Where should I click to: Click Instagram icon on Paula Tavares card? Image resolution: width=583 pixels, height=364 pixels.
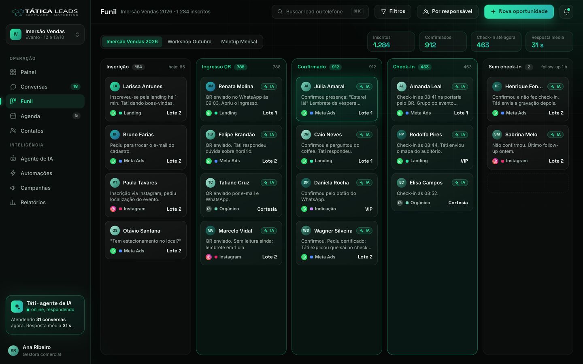(113, 209)
